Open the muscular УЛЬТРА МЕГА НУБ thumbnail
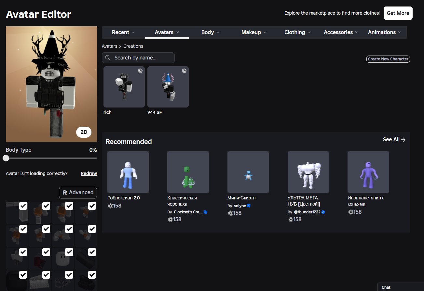Screen dimensions: 424x291 pyautogui.click(x=308, y=172)
